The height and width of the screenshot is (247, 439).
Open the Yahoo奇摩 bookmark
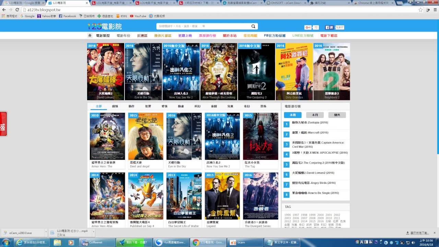[x=47, y=16]
